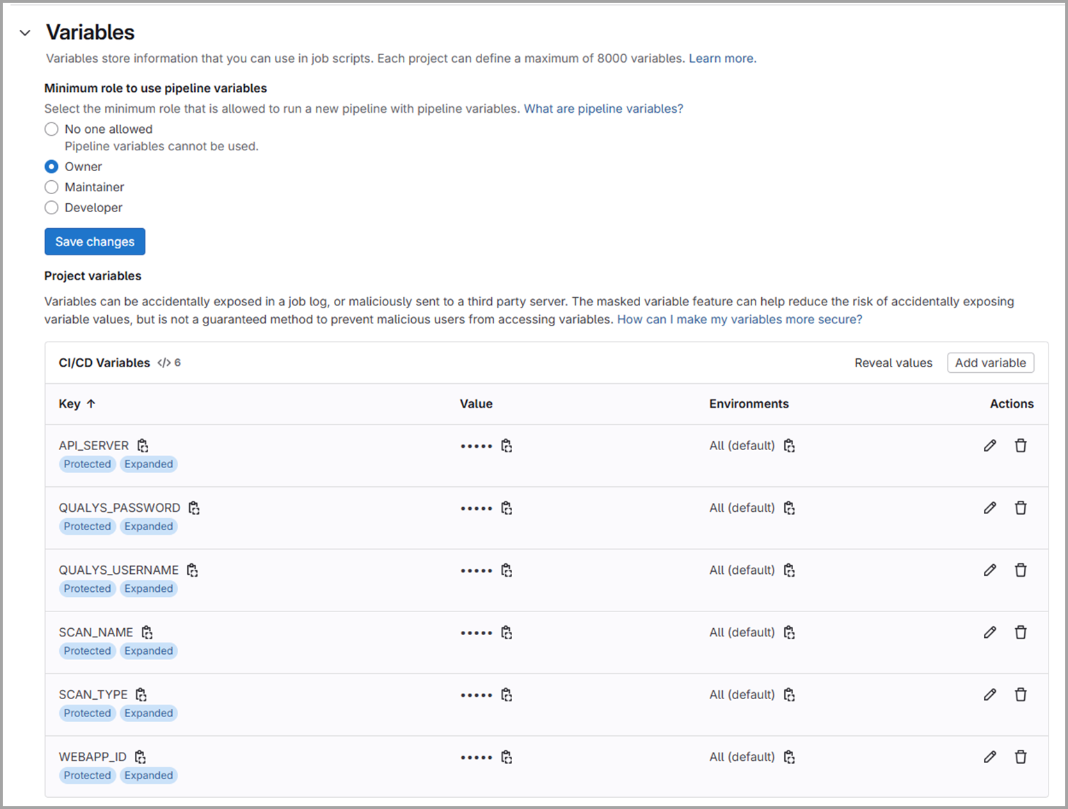Copy the QUALYS_PASSWORD key name
The width and height of the screenshot is (1068, 809).
point(194,508)
